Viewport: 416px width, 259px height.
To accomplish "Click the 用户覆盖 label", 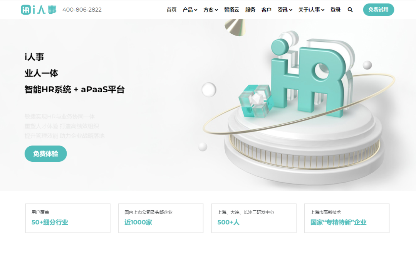I will (x=40, y=212).
